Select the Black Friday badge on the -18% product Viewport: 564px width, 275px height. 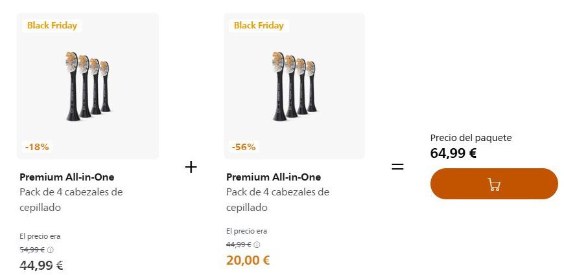point(52,25)
